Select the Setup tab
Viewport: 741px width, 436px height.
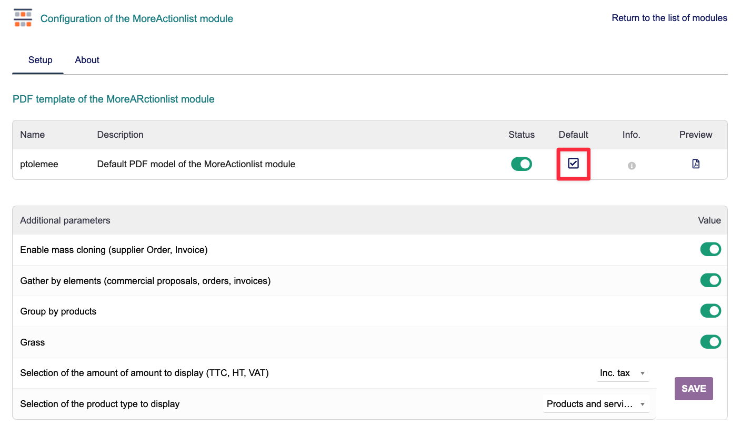click(40, 60)
